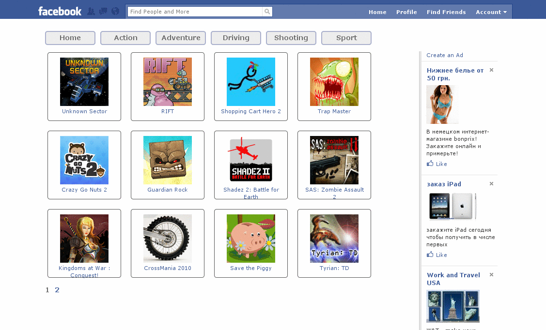This screenshot has width=546, height=330.
Task: Click the CrossMania 2010 title link
Action: tap(168, 268)
